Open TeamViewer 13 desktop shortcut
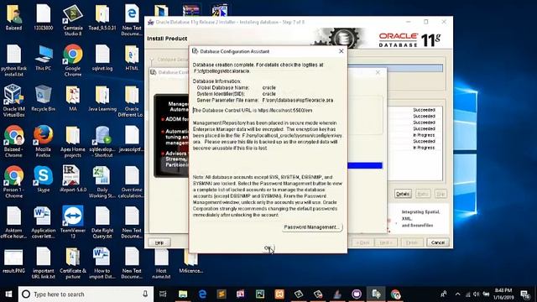Screen dimensions: 537x302 point(73,222)
